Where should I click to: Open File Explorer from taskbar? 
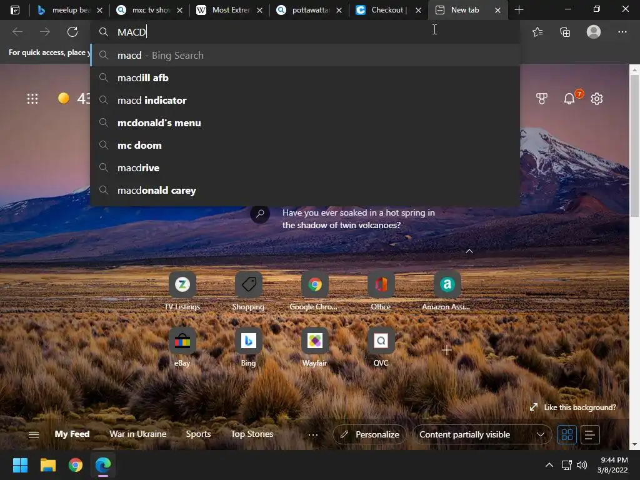pyautogui.click(x=47, y=465)
